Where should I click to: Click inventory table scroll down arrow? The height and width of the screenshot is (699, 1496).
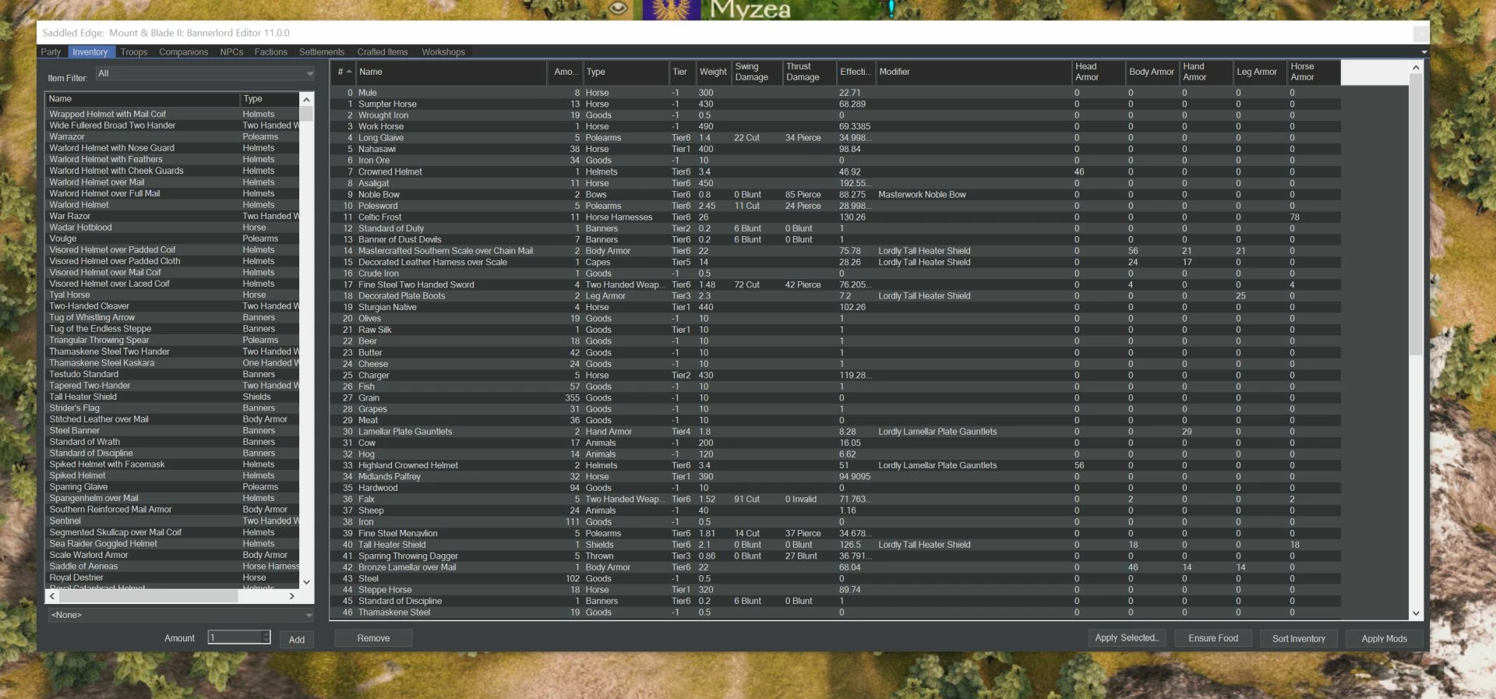1416,613
